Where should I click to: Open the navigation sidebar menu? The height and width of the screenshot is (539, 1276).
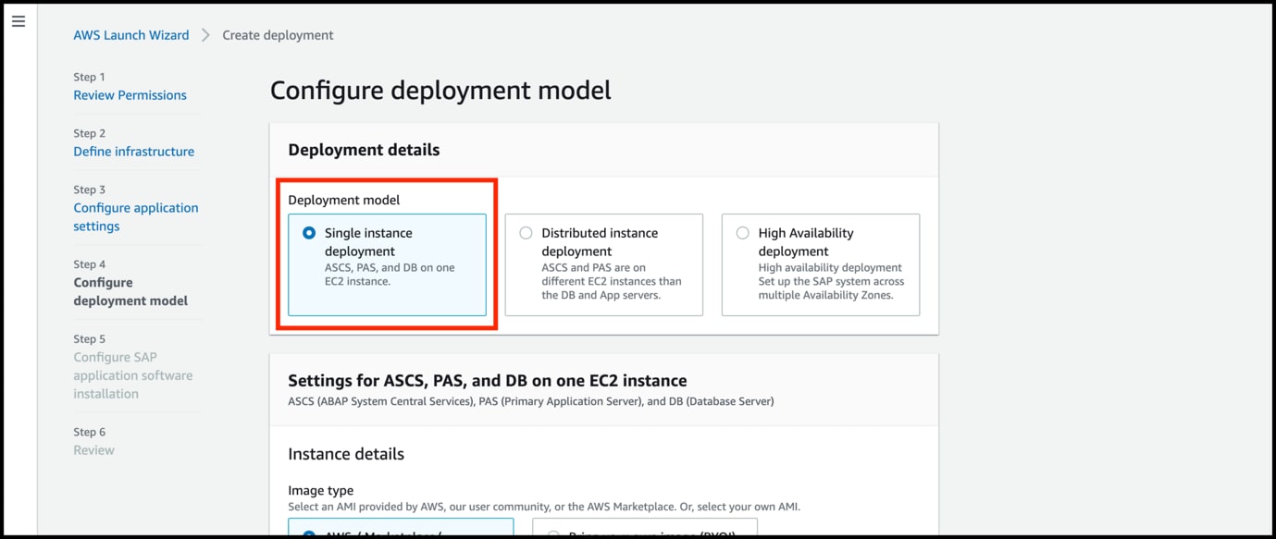pyautogui.click(x=19, y=20)
